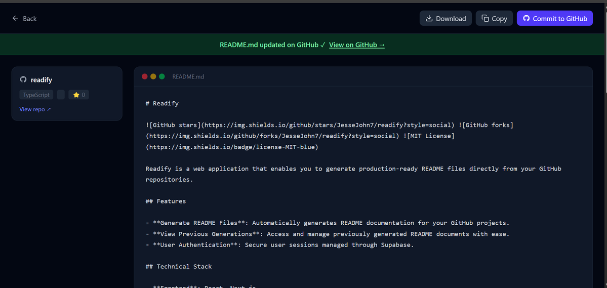Click the 'Readify is a web application' paragraph

point(353,174)
